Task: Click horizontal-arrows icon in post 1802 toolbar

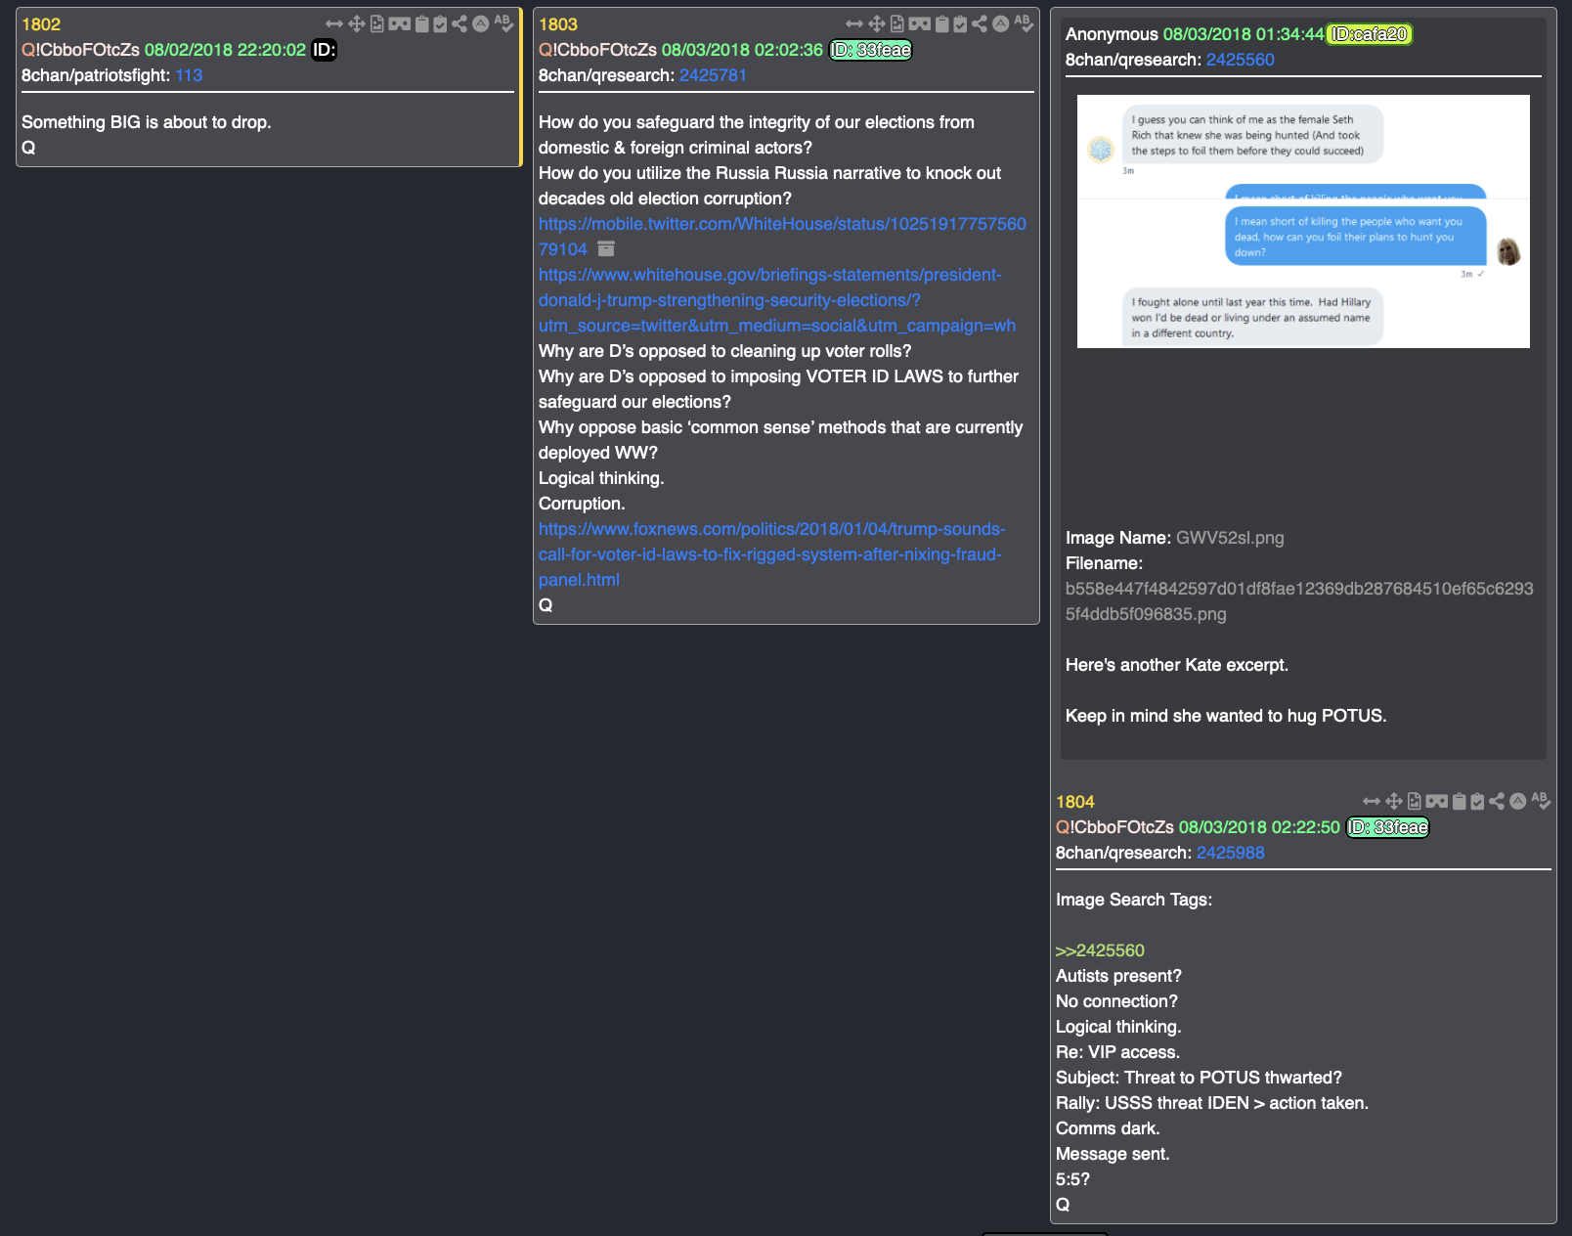Action: pos(334,23)
